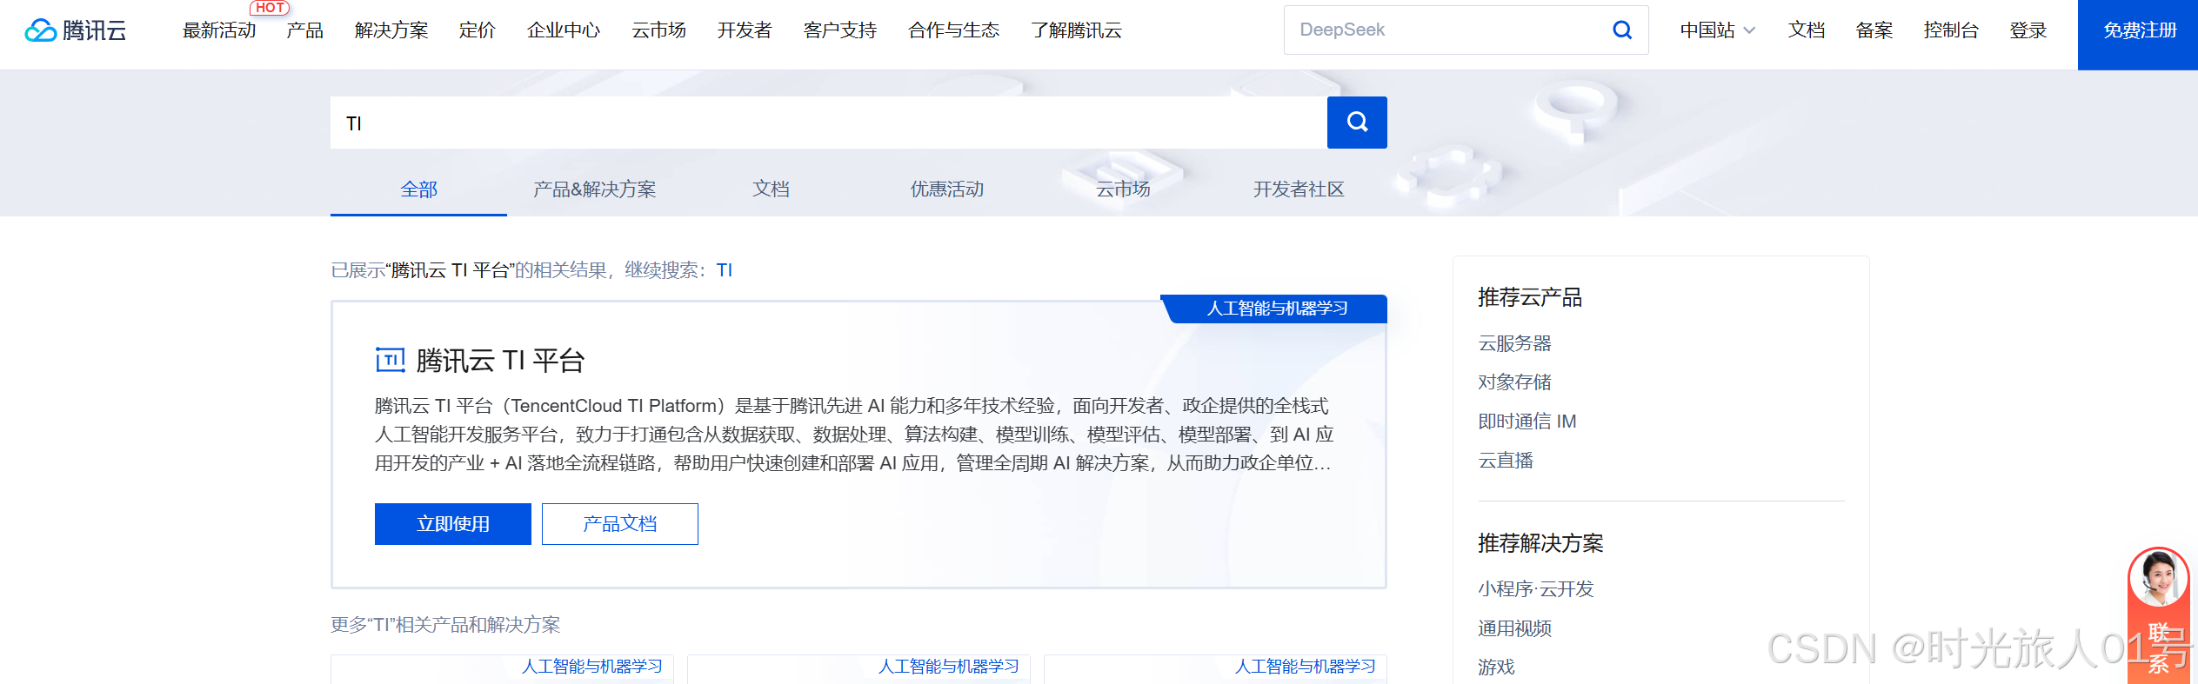Open the 开发者 menu
Screen dimensions: 2198x684
click(x=745, y=30)
